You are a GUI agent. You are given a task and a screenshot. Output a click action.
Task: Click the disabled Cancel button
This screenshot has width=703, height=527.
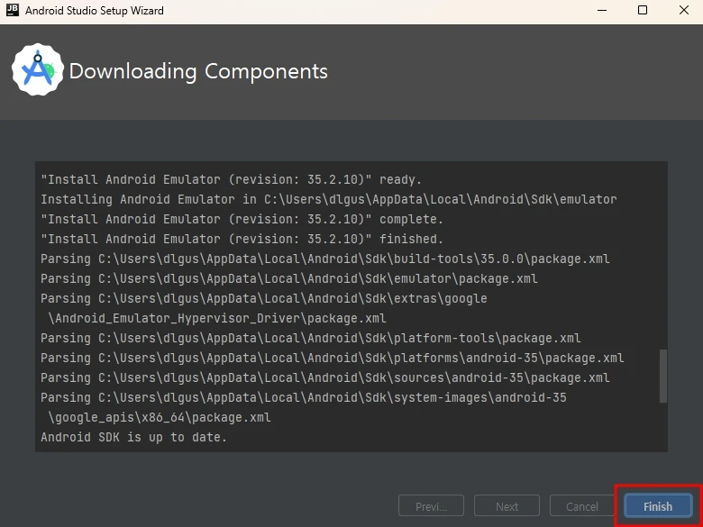pyautogui.click(x=582, y=506)
